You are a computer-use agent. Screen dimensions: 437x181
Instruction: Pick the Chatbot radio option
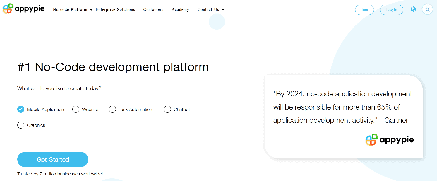167,110
